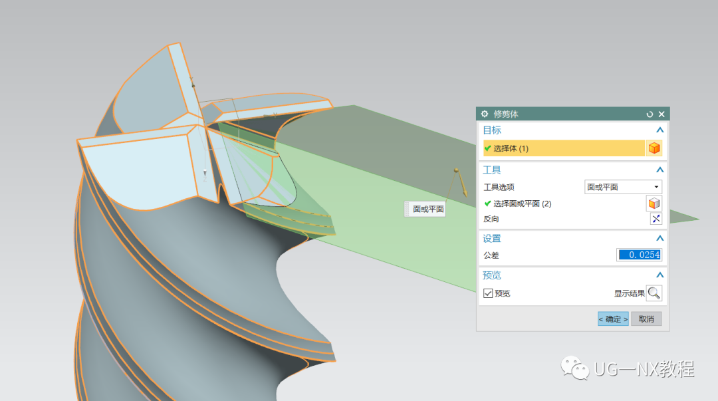Open the 工具选项 dropdown 面或平面

[623, 187]
